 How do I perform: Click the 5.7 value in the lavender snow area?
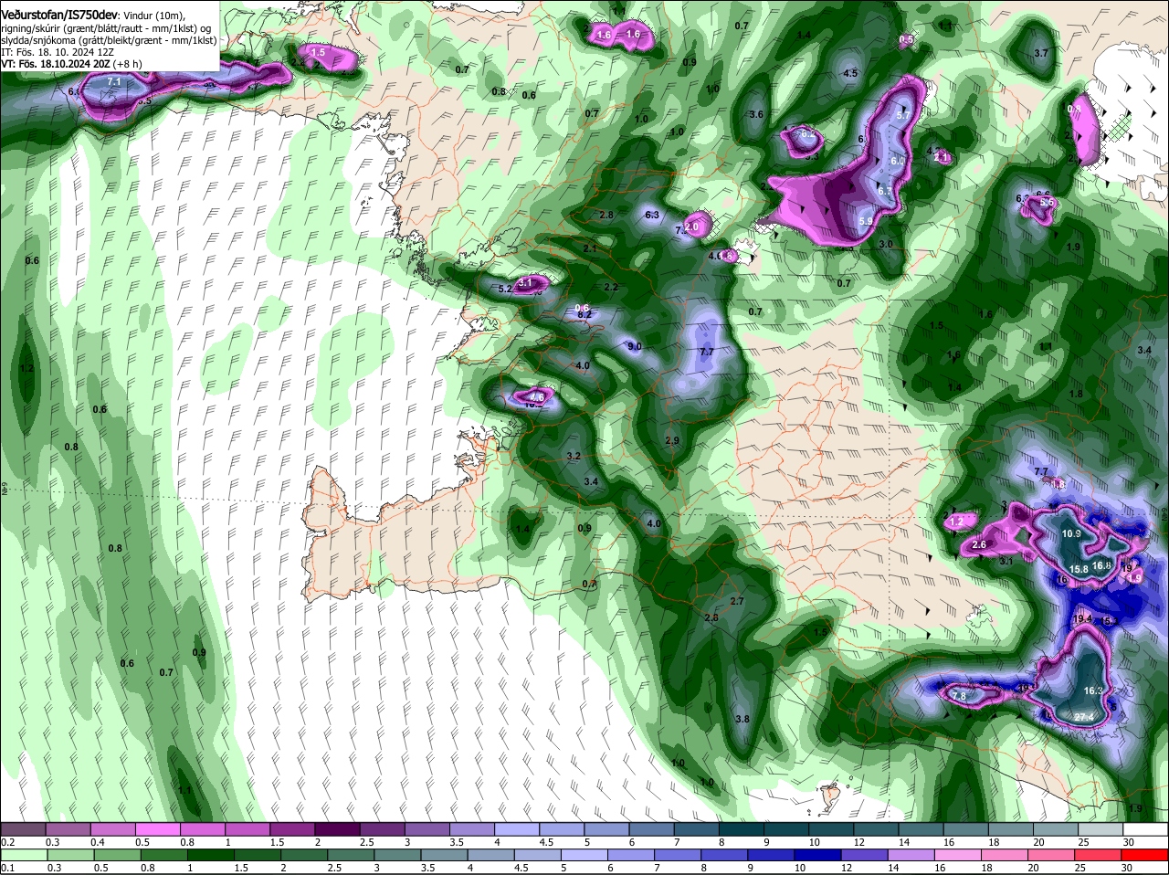coord(904,115)
